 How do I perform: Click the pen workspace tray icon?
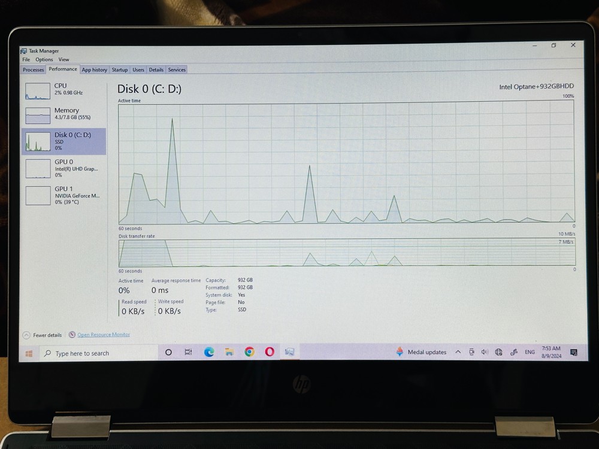pyautogui.click(x=514, y=352)
